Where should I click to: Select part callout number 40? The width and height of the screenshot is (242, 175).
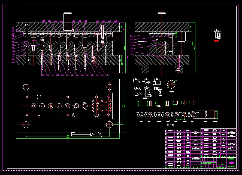click(131, 39)
